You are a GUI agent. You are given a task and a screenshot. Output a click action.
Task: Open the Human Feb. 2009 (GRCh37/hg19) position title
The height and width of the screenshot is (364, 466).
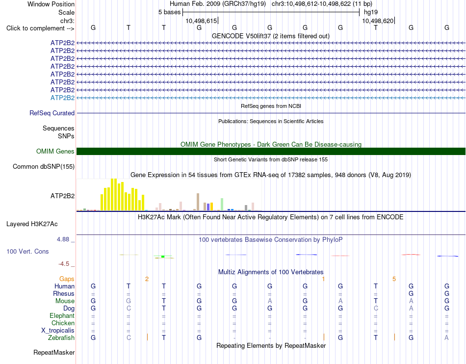pos(271,4)
